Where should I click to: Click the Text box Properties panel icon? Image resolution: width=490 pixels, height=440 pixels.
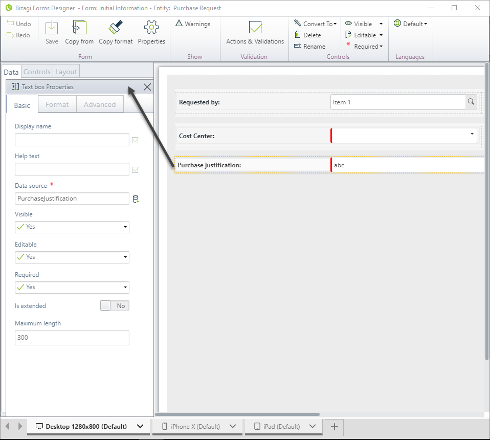point(15,86)
